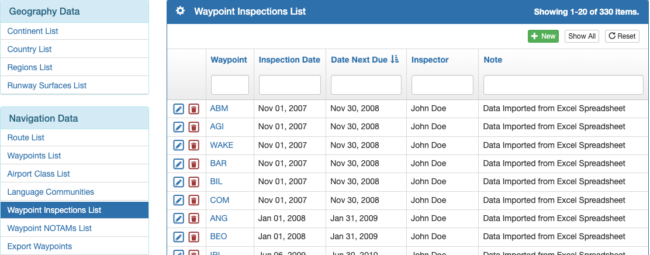The image size is (650, 255).
Task: Click the red trash icon for BAR row
Action: [x=193, y=163]
